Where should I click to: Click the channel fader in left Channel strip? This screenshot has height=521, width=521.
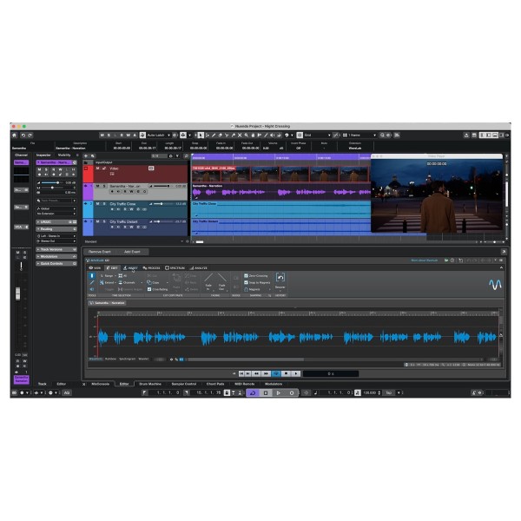pyautogui.click(x=18, y=293)
